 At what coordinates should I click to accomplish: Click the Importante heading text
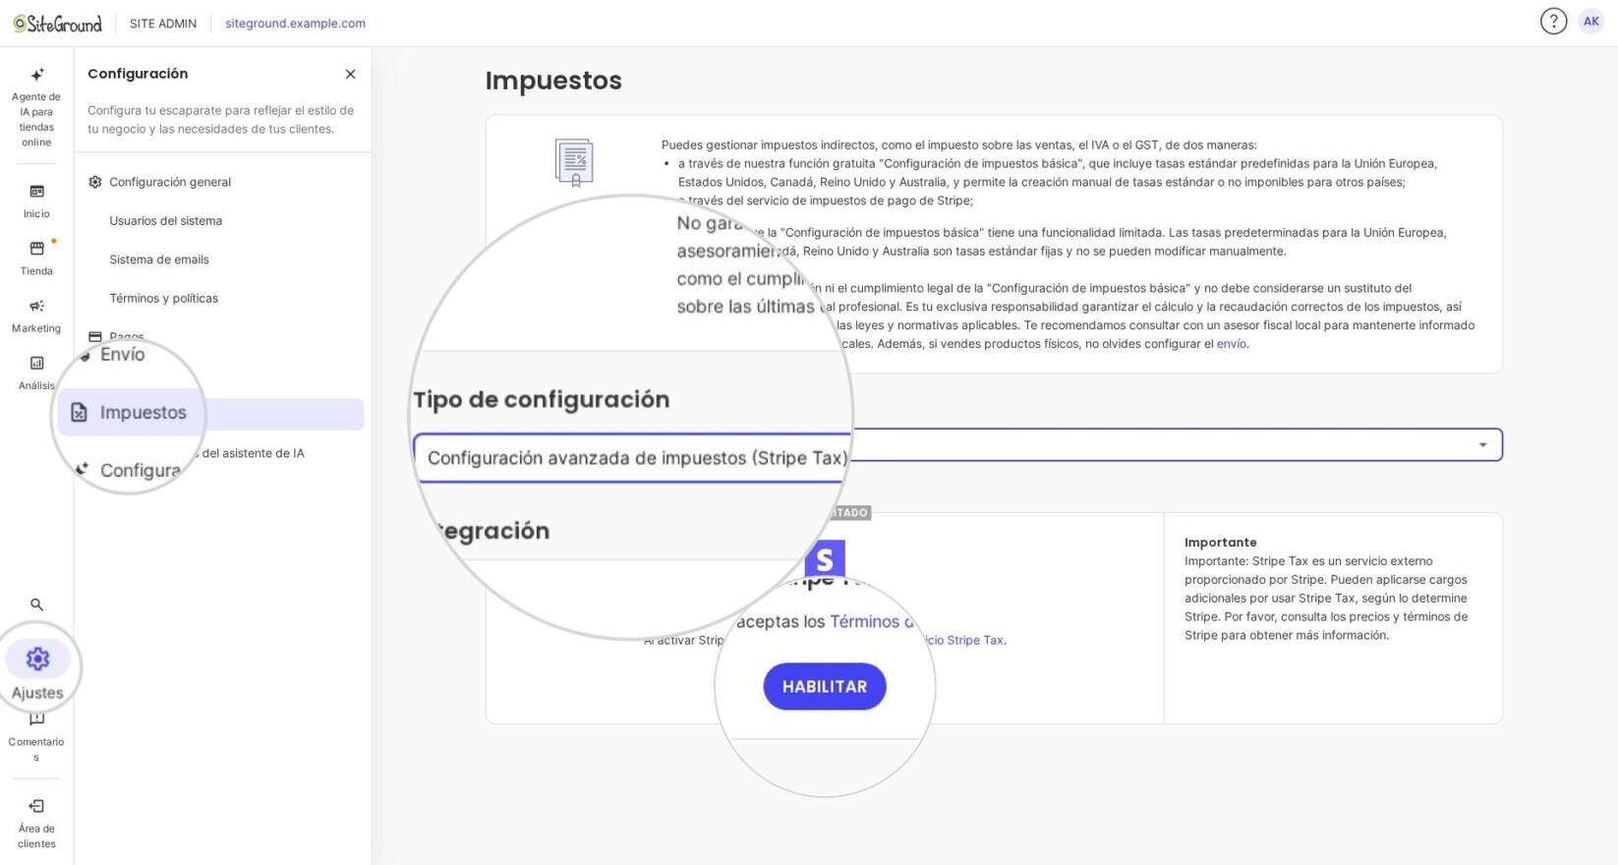[1221, 543]
